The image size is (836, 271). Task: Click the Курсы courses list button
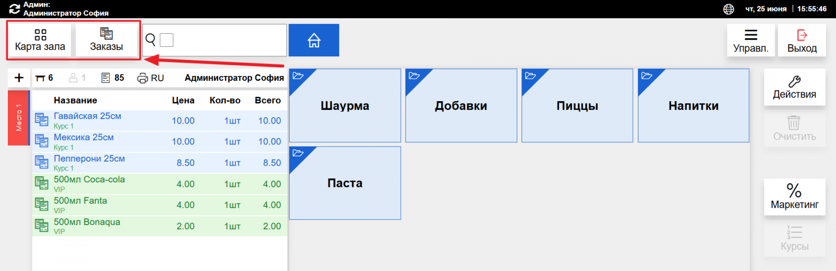coord(795,239)
